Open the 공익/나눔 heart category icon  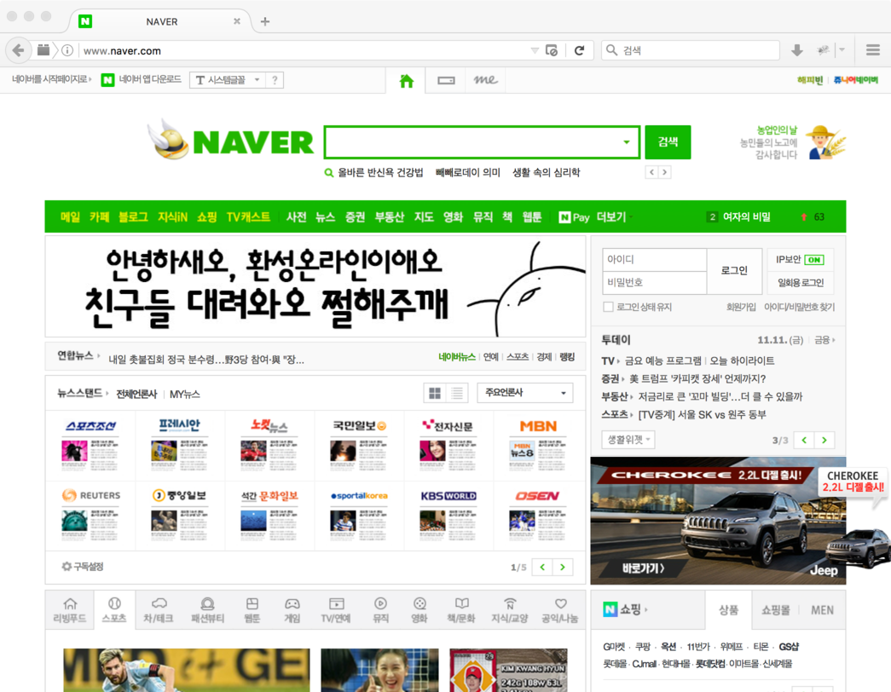(560, 610)
